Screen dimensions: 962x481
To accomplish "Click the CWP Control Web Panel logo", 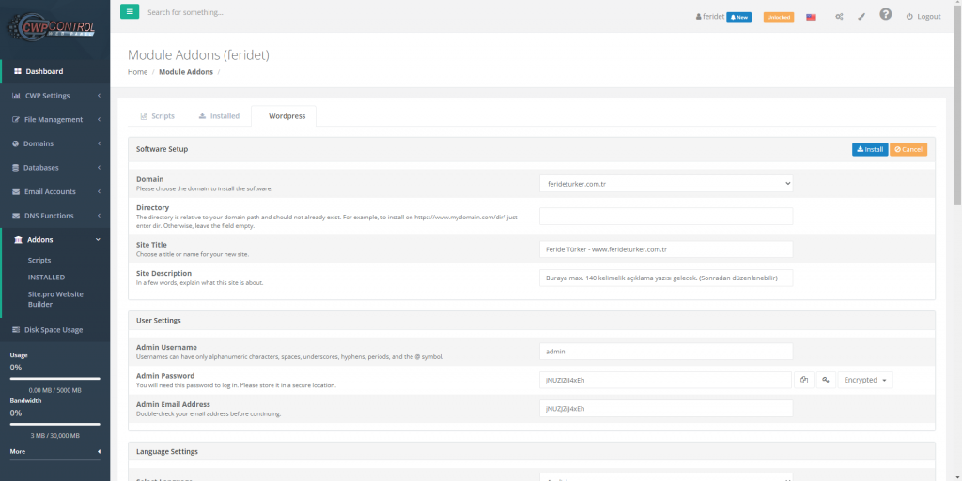I will click(x=51, y=27).
